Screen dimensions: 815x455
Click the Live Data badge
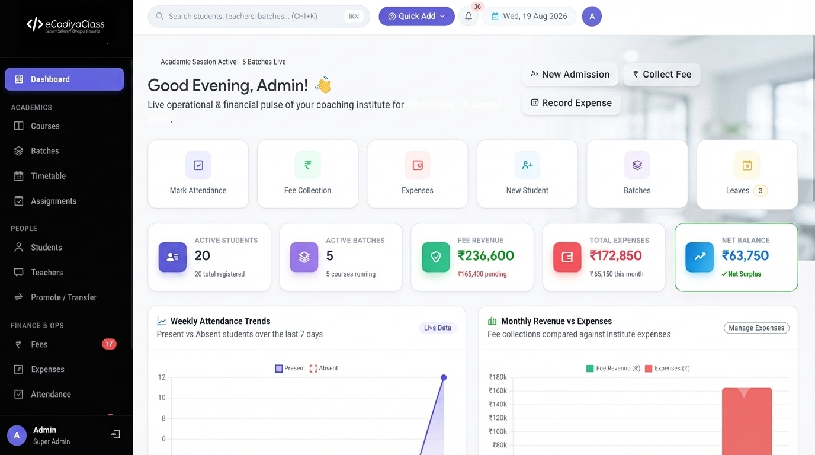tap(438, 328)
